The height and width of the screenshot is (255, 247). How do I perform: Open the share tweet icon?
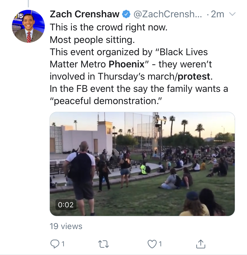click(201, 244)
